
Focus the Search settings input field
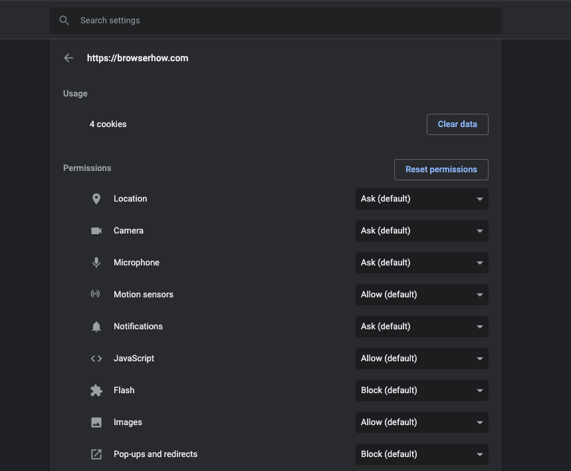[x=286, y=21]
